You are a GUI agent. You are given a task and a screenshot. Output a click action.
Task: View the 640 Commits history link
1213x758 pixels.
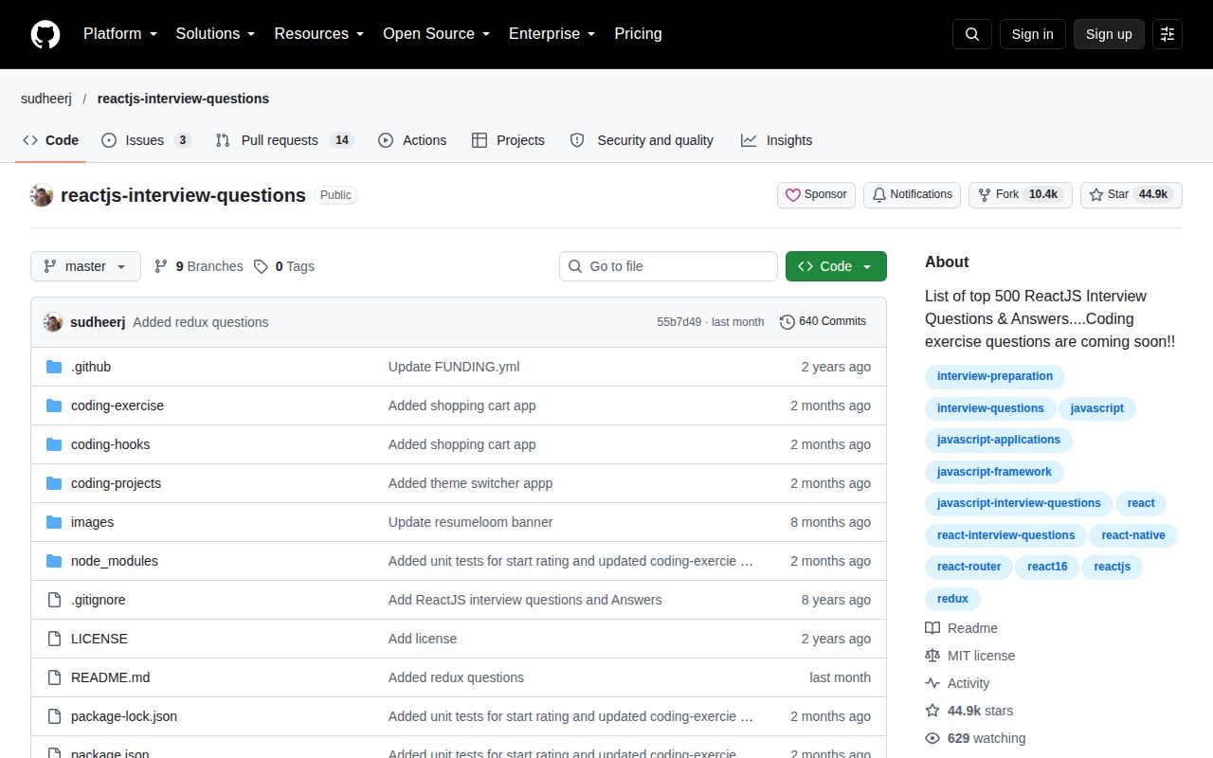(823, 322)
